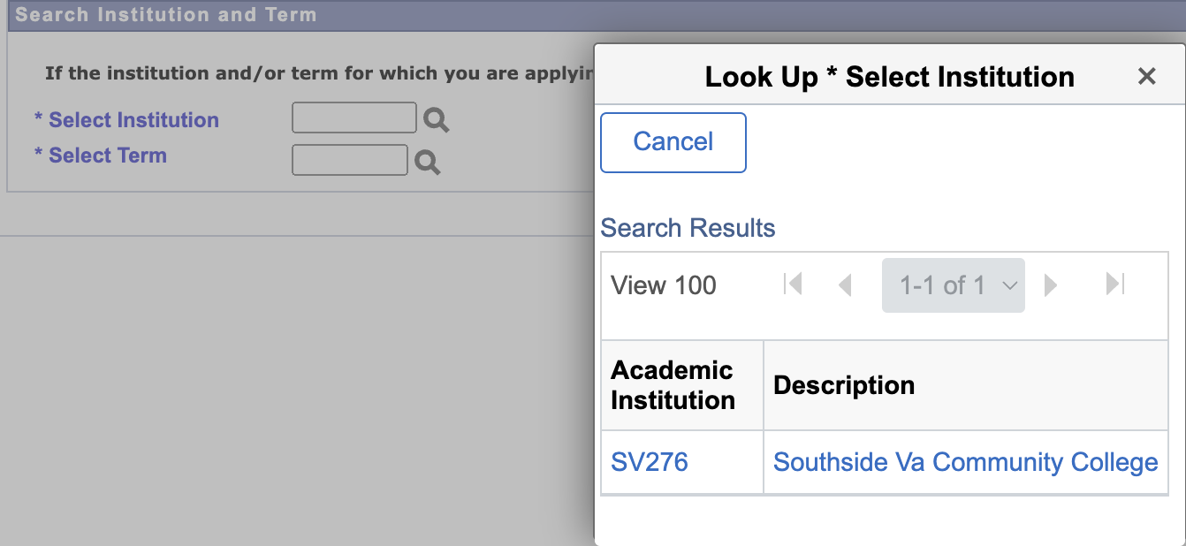Screen dimensions: 1186x546
Task: Click View 100 to show all rows
Action: (663, 284)
